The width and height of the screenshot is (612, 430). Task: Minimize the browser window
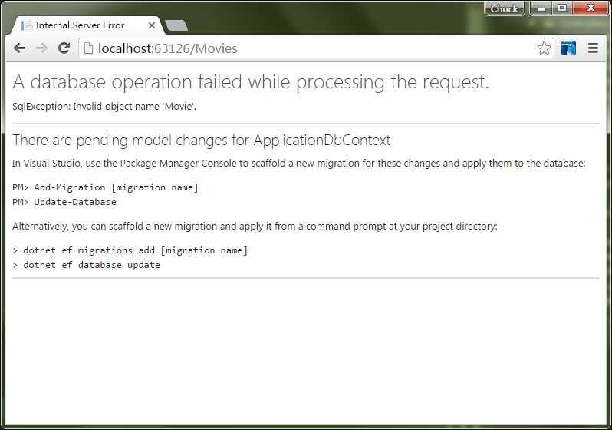541,8
